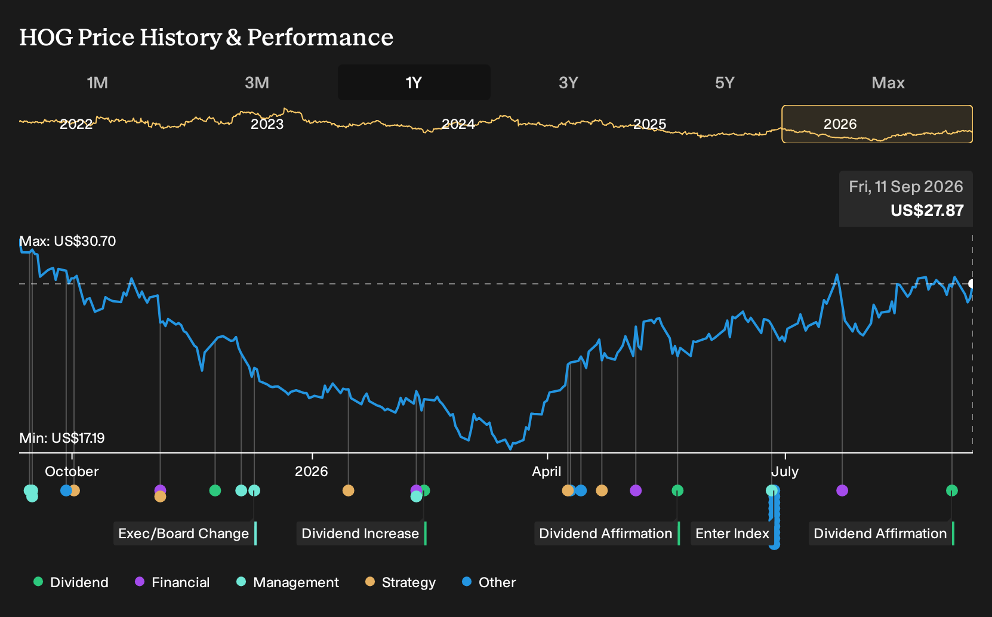Screen dimensions: 992x617
Task: Click green Dividend marker above Dividend Increase label
Action: point(425,490)
